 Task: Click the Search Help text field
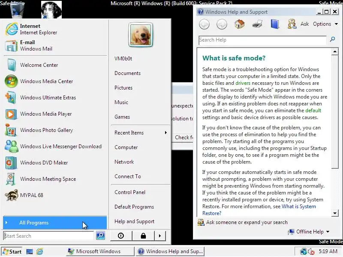point(262,40)
